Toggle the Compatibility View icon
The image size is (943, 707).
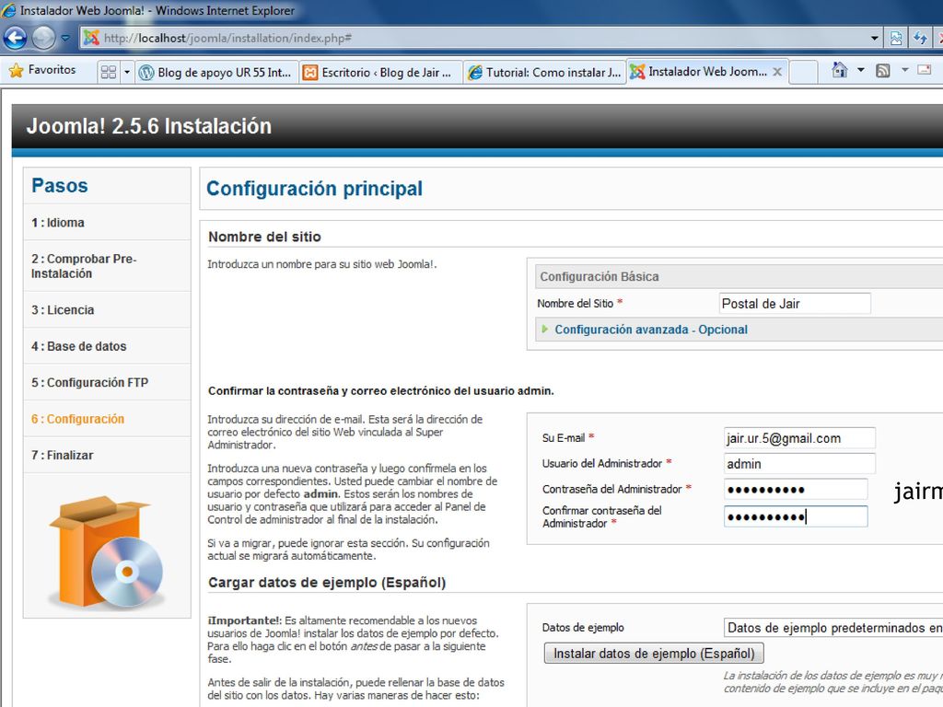[x=896, y=38]
